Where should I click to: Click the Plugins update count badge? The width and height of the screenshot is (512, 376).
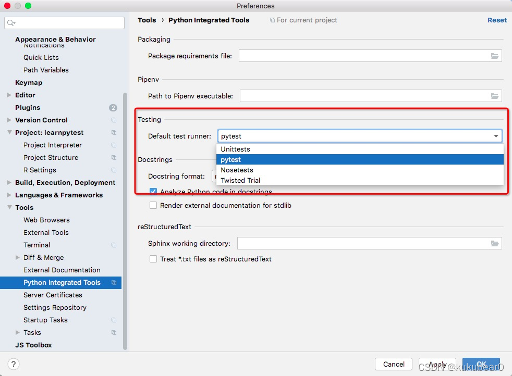click(x=113, y=108)
